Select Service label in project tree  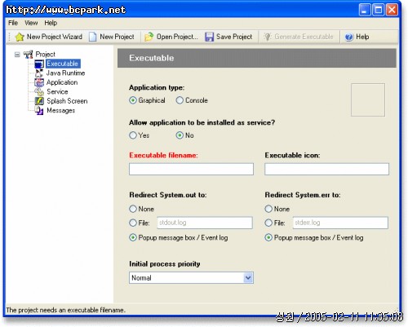pos(57,92)
